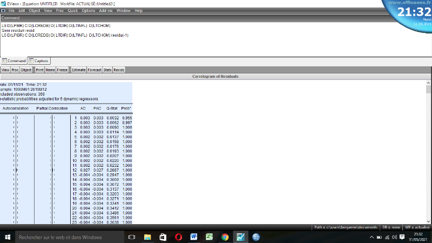Click the scroll up arrow of correlogram view
This screenshot has width=432, height=243.
tap(428, 83)
